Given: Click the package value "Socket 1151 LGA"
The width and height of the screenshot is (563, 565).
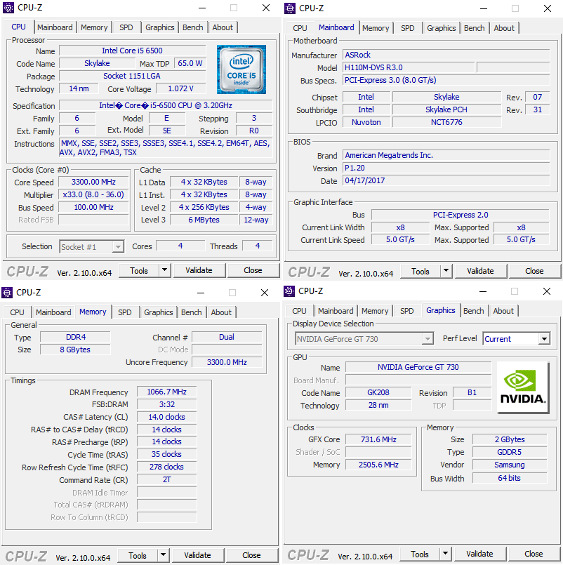Looking at the screenshot, I should click(132, 76).
